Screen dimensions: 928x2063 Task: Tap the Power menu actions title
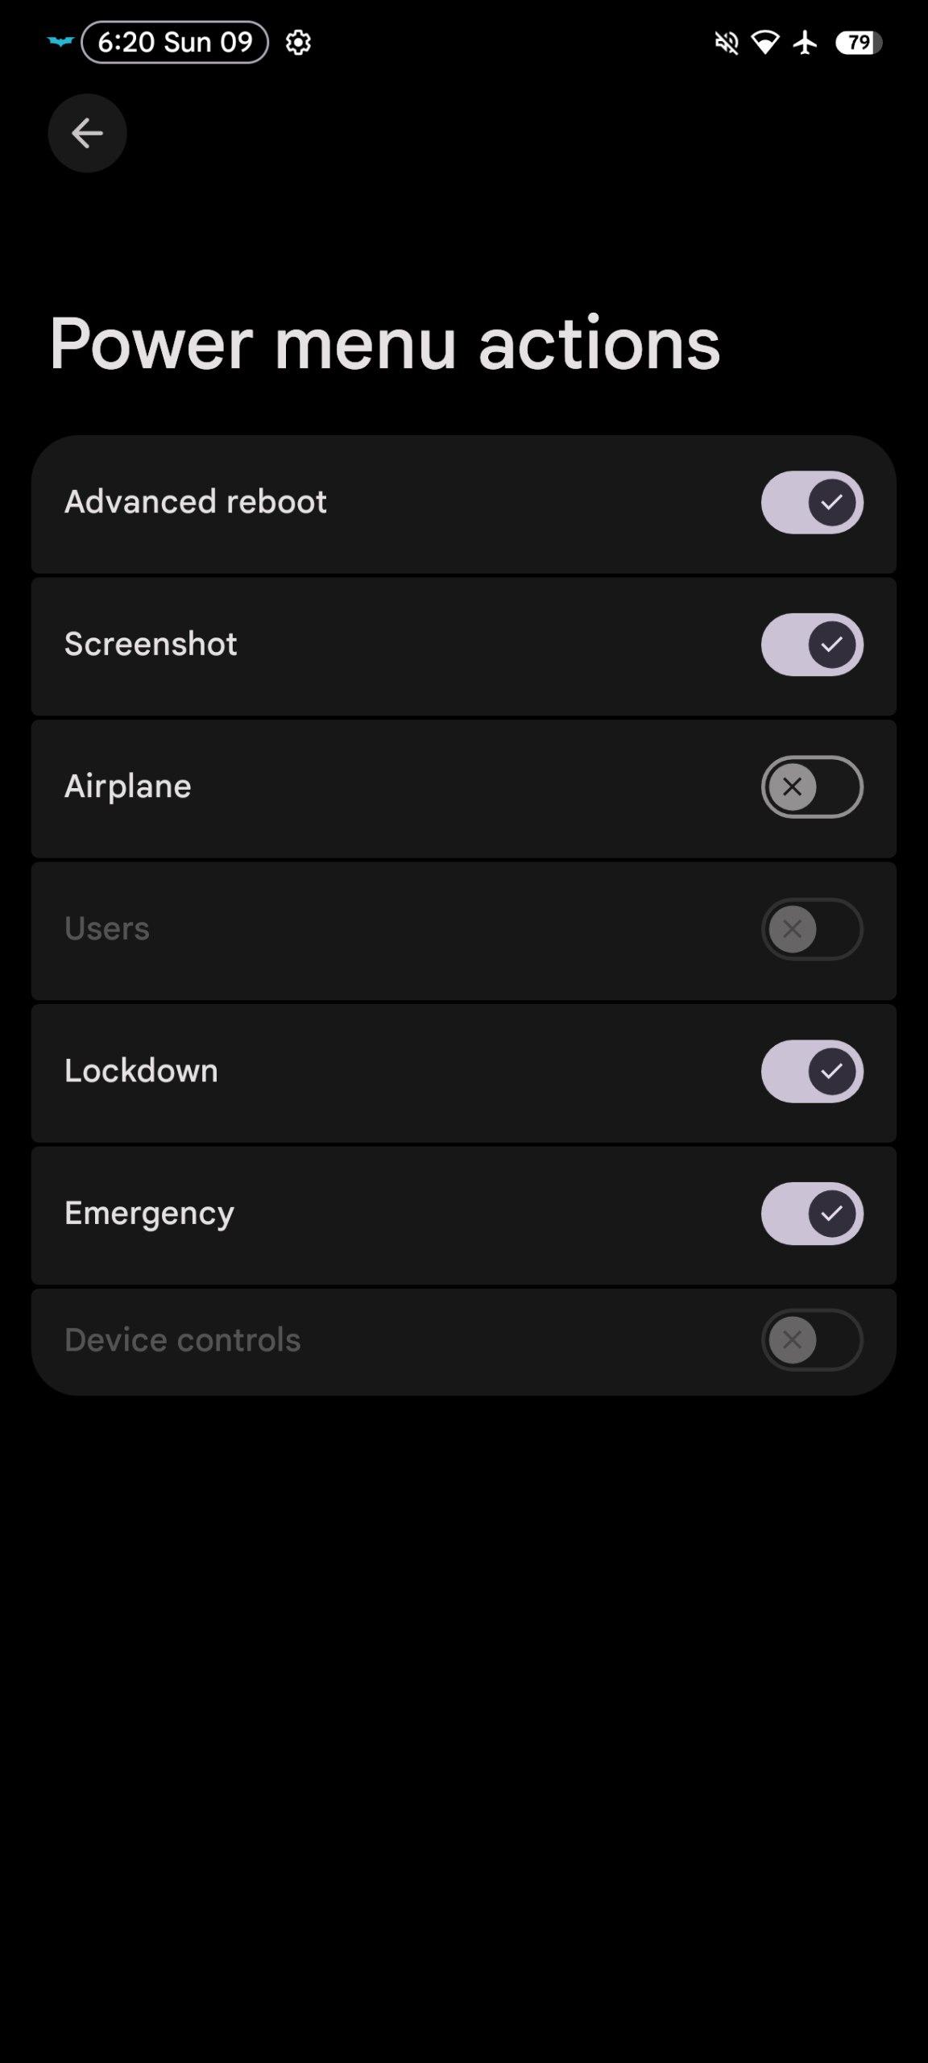click(384, 344)
